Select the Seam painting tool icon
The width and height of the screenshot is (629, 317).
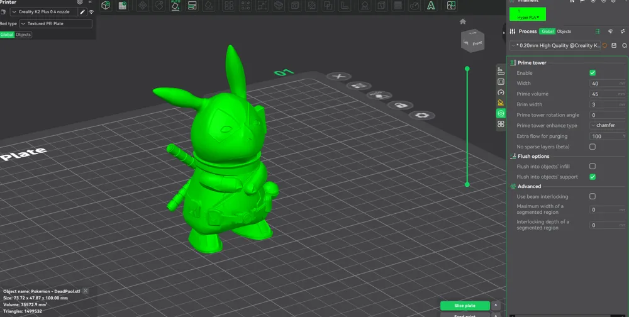pos(382,5)
